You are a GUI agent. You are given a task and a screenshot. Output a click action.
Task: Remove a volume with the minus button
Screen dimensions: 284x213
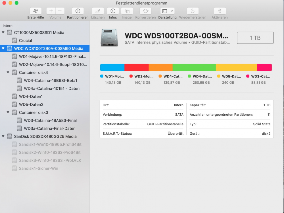pos(60,11)
